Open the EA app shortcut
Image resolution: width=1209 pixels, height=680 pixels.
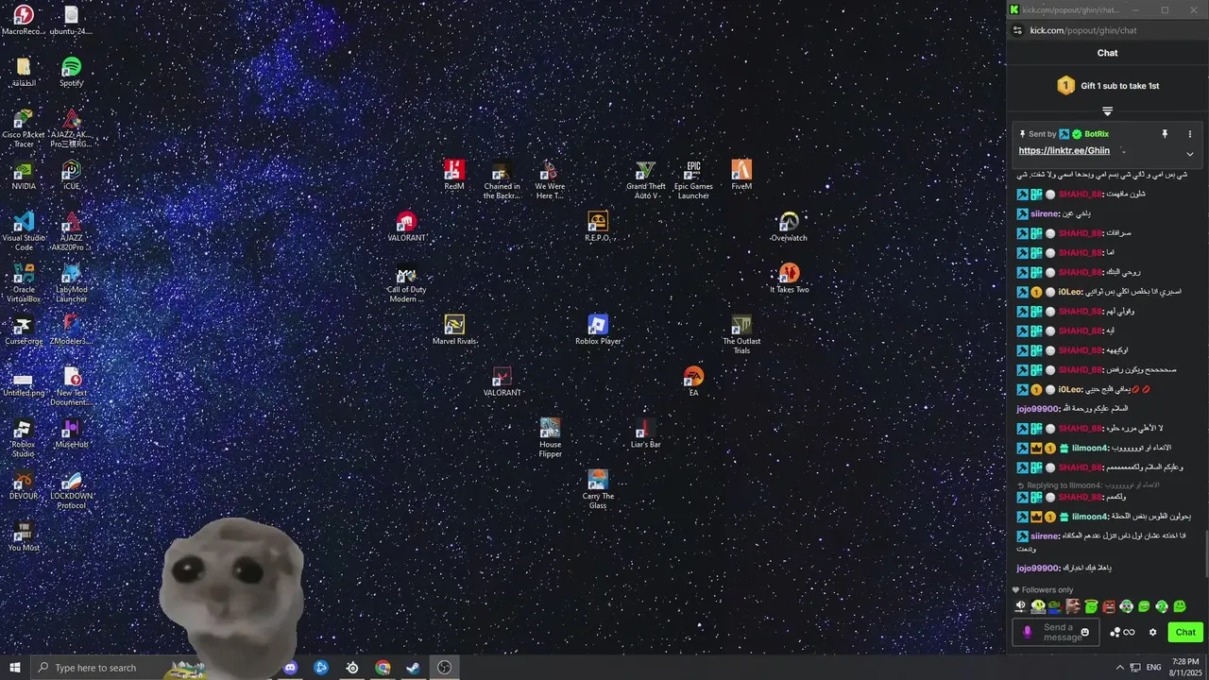tap(693, 382)
